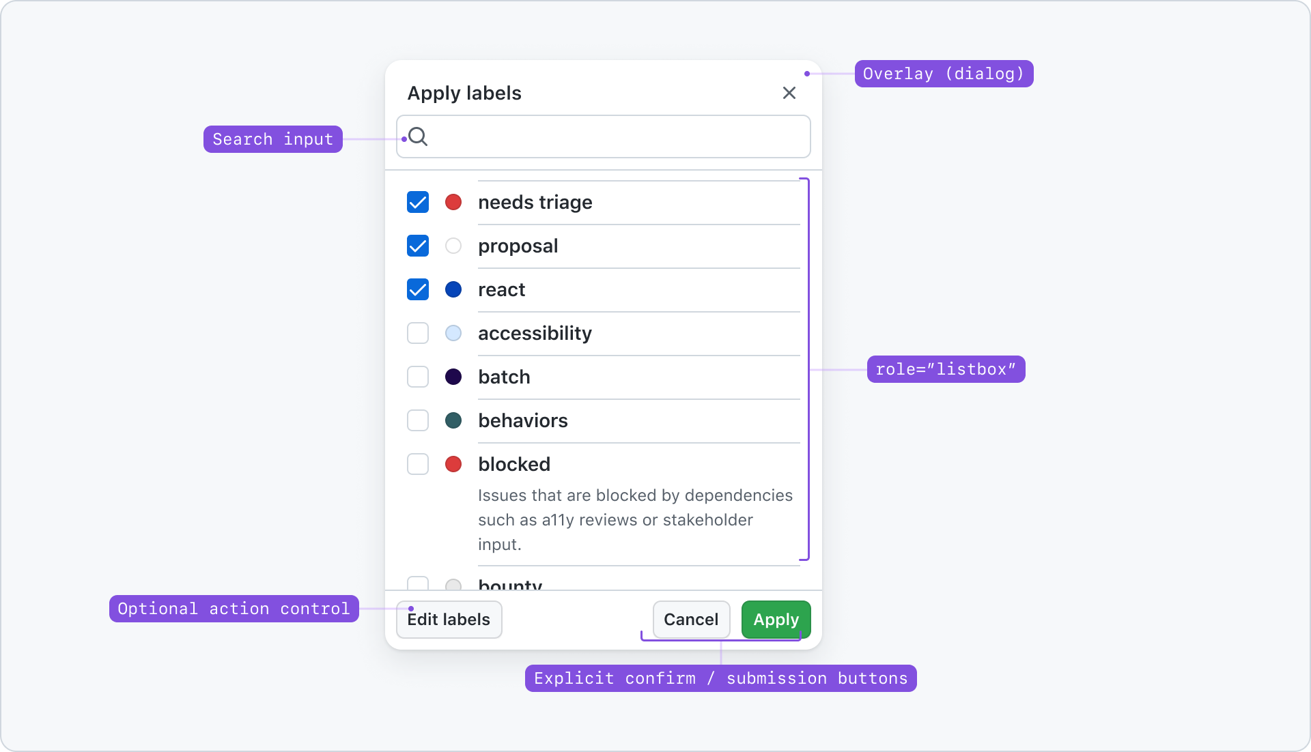
Task: Toggle the 'needs triage' checkbox off
Action: 417,201
